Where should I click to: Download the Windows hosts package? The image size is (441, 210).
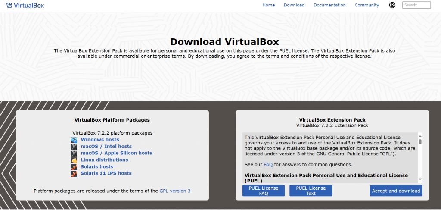(x=100, y=140)
